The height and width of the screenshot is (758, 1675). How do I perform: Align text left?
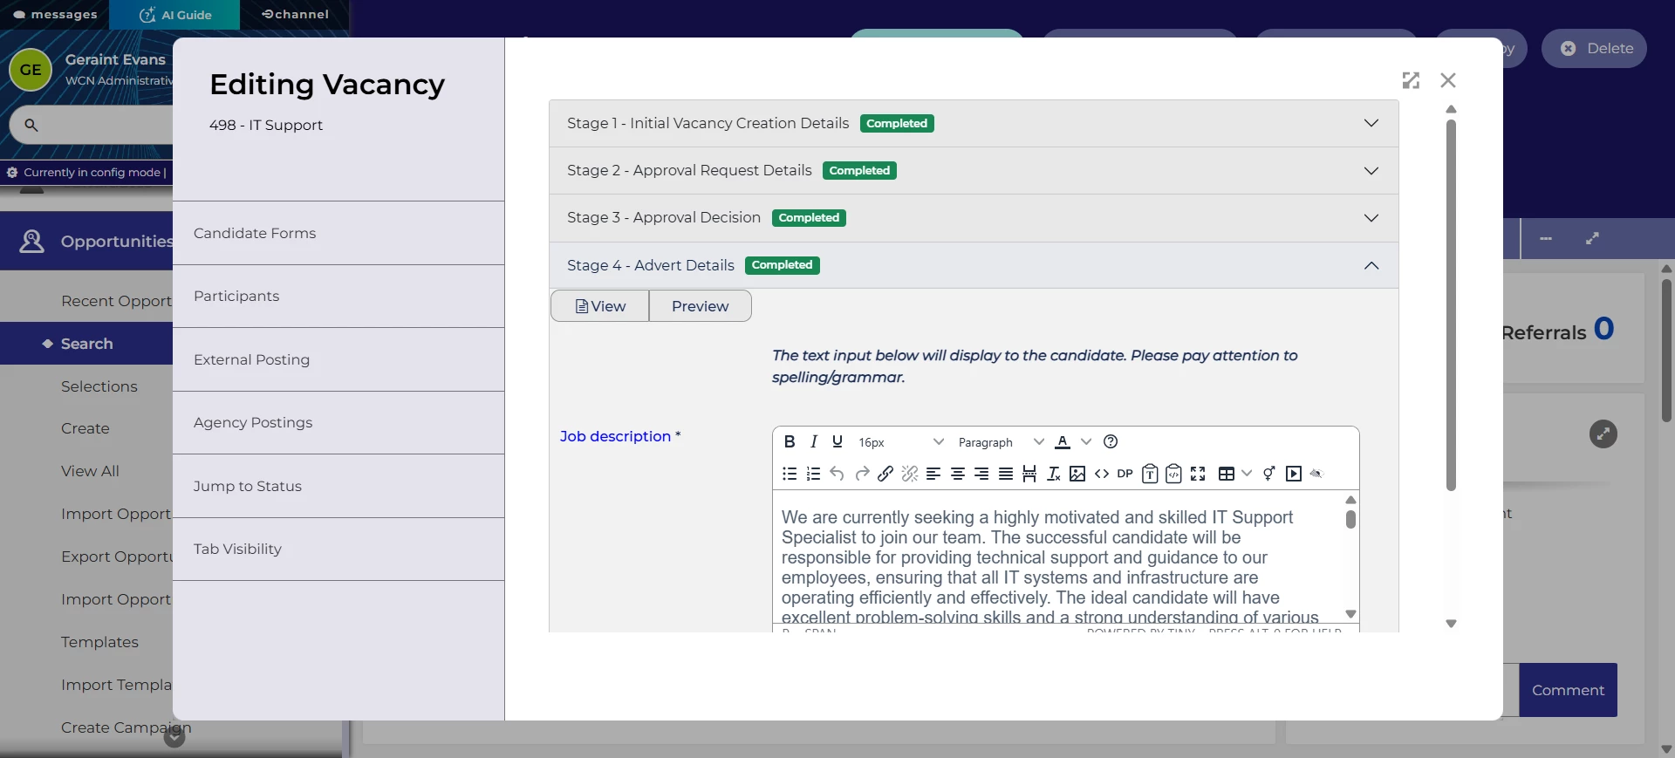tap(933, 474)
